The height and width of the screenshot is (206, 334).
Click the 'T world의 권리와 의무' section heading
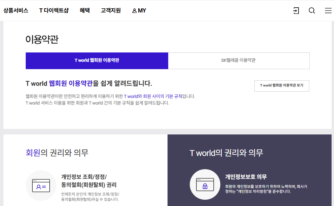226,153
